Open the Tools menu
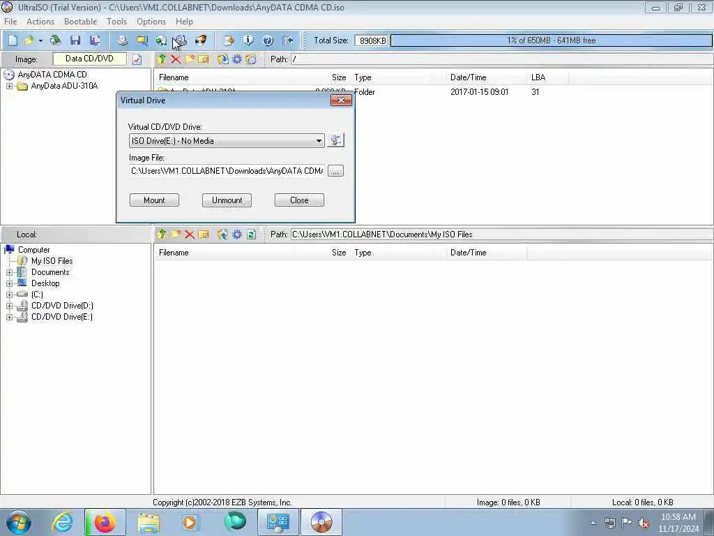The width and height of the screenshot is (714, 536). click(116, 22)
